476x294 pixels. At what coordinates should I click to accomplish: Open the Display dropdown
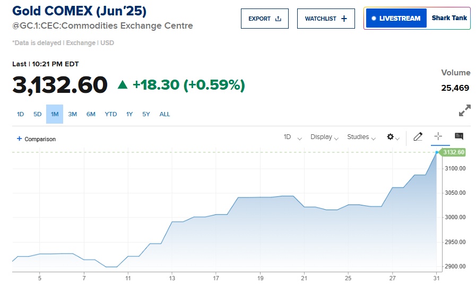[324, 137]
